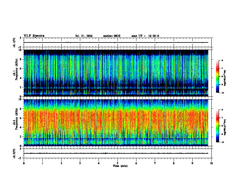Click the 0 minute tick on time axis
This screenshot has width=238, height=183.
24,163
